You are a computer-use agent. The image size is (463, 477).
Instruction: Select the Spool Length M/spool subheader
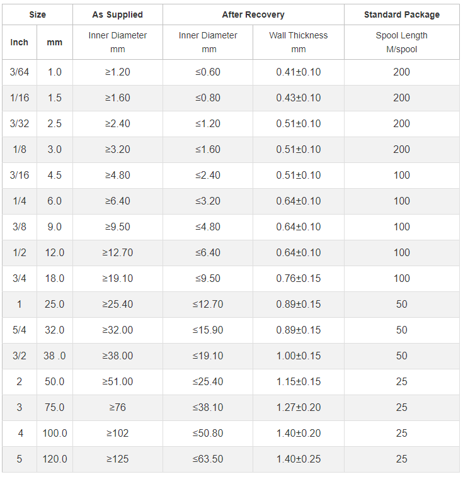(x=402, y=42)
